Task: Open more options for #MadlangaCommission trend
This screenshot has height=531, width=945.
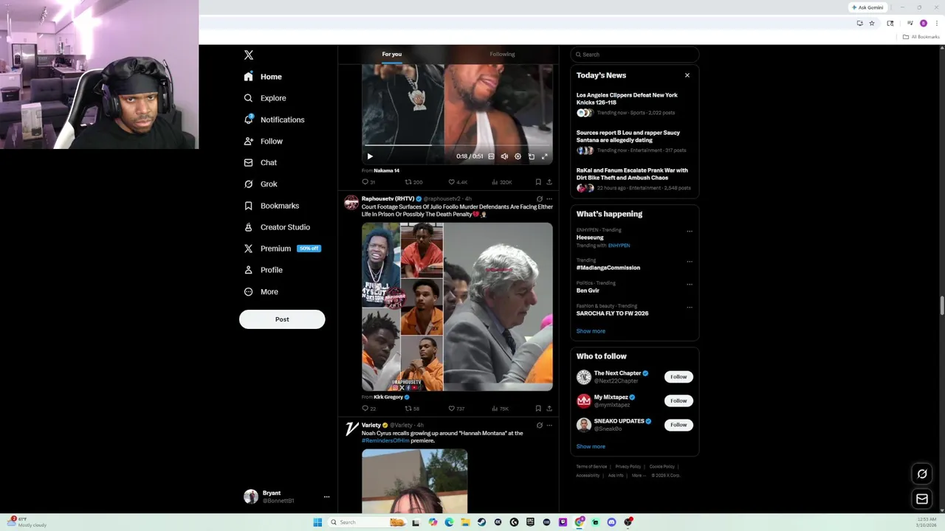Action: point(690,261)
